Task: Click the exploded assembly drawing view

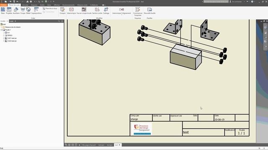Action: (182, 45)
